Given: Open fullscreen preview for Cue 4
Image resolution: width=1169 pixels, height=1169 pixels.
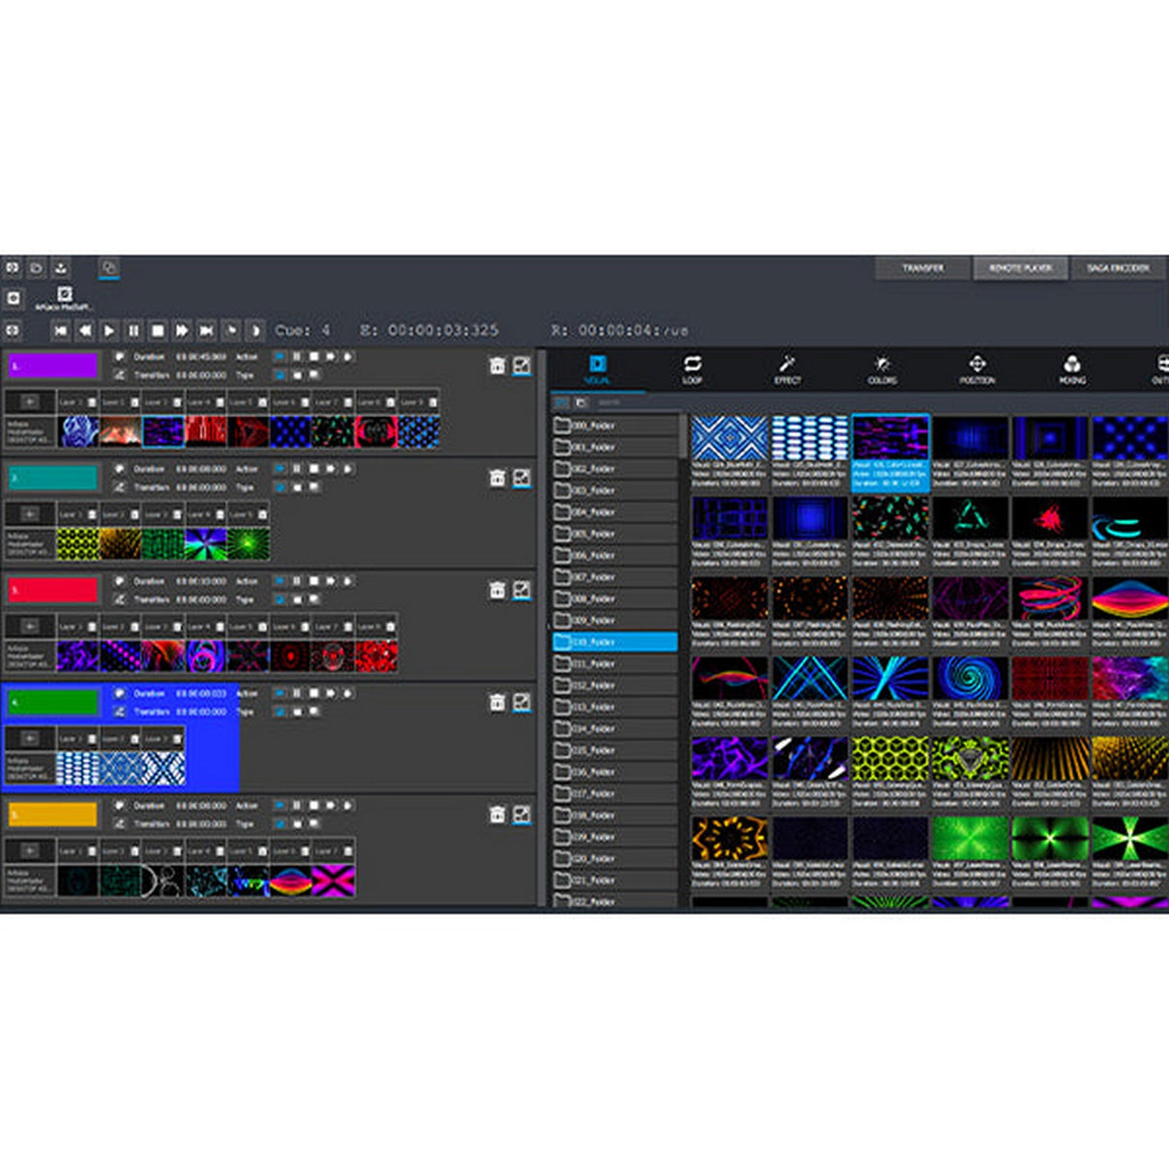Looking at the screenshot, I should click(523, 703).
